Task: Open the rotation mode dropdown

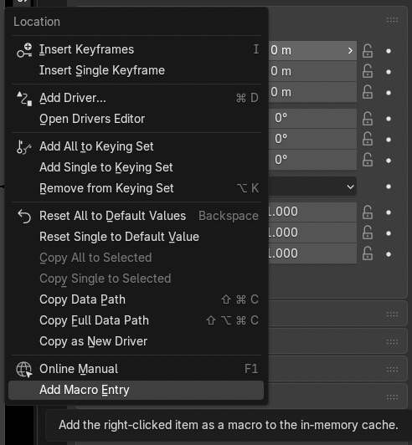Action: coord(312,187)
